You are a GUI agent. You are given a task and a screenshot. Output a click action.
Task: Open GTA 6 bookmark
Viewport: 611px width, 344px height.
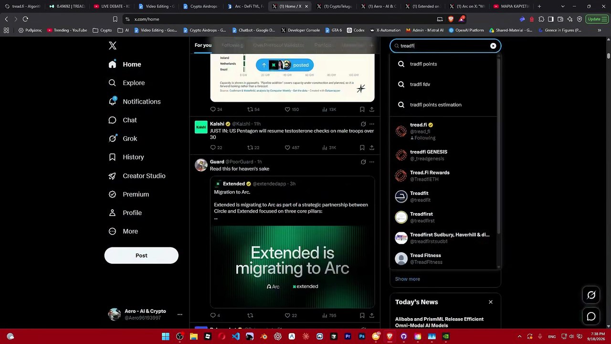coord(333,30)
